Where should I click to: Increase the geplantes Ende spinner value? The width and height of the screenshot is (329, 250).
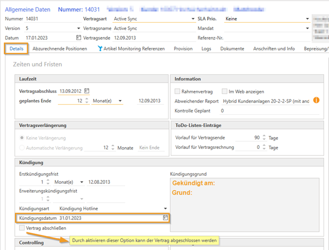tap(88, 99)
